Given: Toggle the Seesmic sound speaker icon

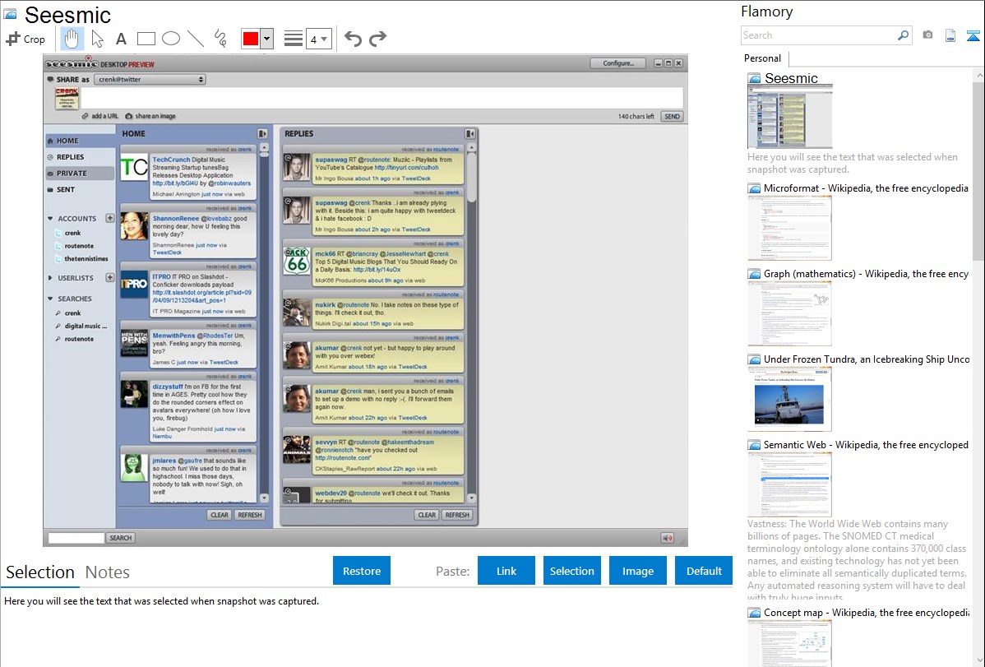Looking at the screenshot, I should [667, 538].
